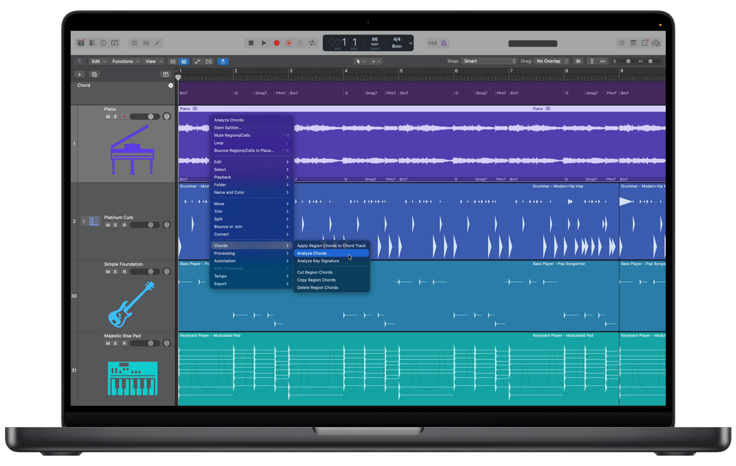Disarm recording on the Piano track

click(x=124, y=116)
